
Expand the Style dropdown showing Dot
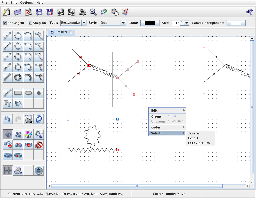[123, 23]
